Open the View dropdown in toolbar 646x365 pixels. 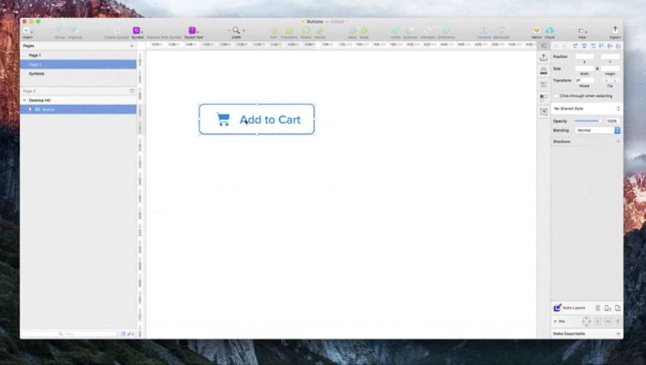point(582,31)
